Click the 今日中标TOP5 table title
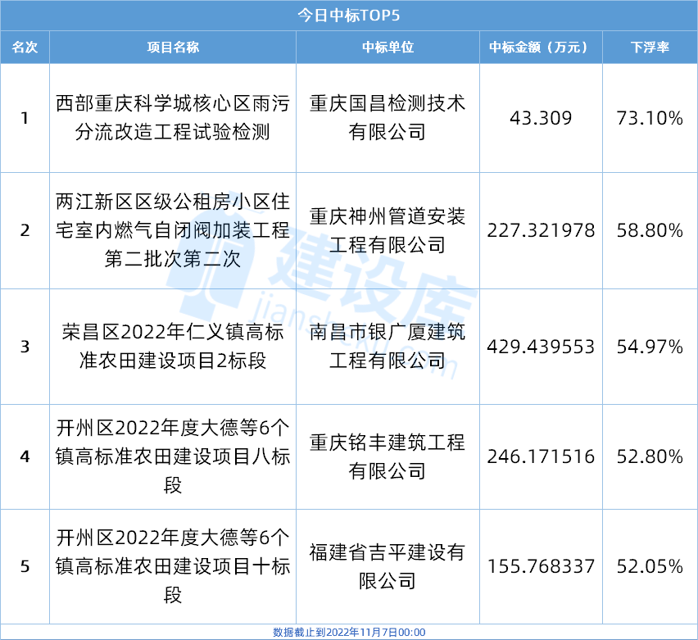This screenshot has width=698, height=640. [348, 16]
